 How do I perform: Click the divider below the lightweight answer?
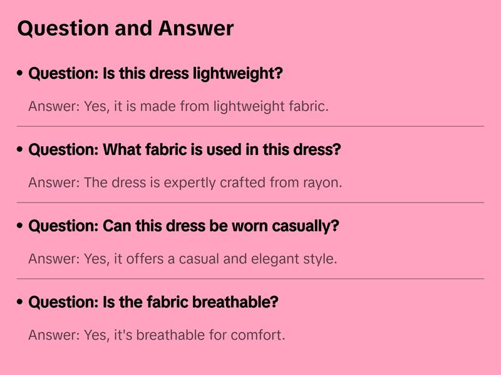pos(250,126)
